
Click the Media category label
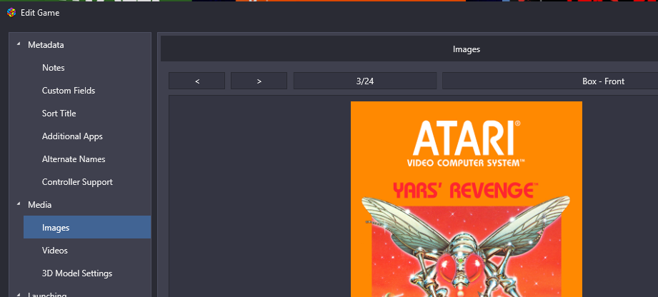[x=39, y=205]
